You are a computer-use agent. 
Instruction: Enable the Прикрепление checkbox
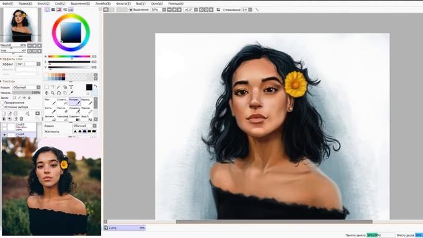pos(3,102)
